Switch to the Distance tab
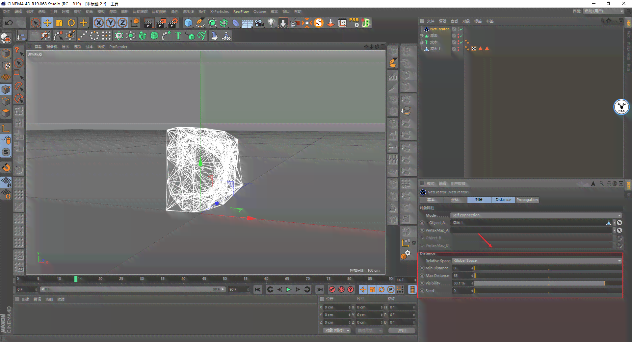 tap(503, 200)
